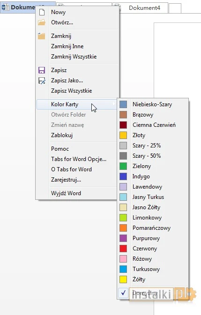Pick the Szary - 50% swatch
Screen dimensions: 201x315
[123, 156]
